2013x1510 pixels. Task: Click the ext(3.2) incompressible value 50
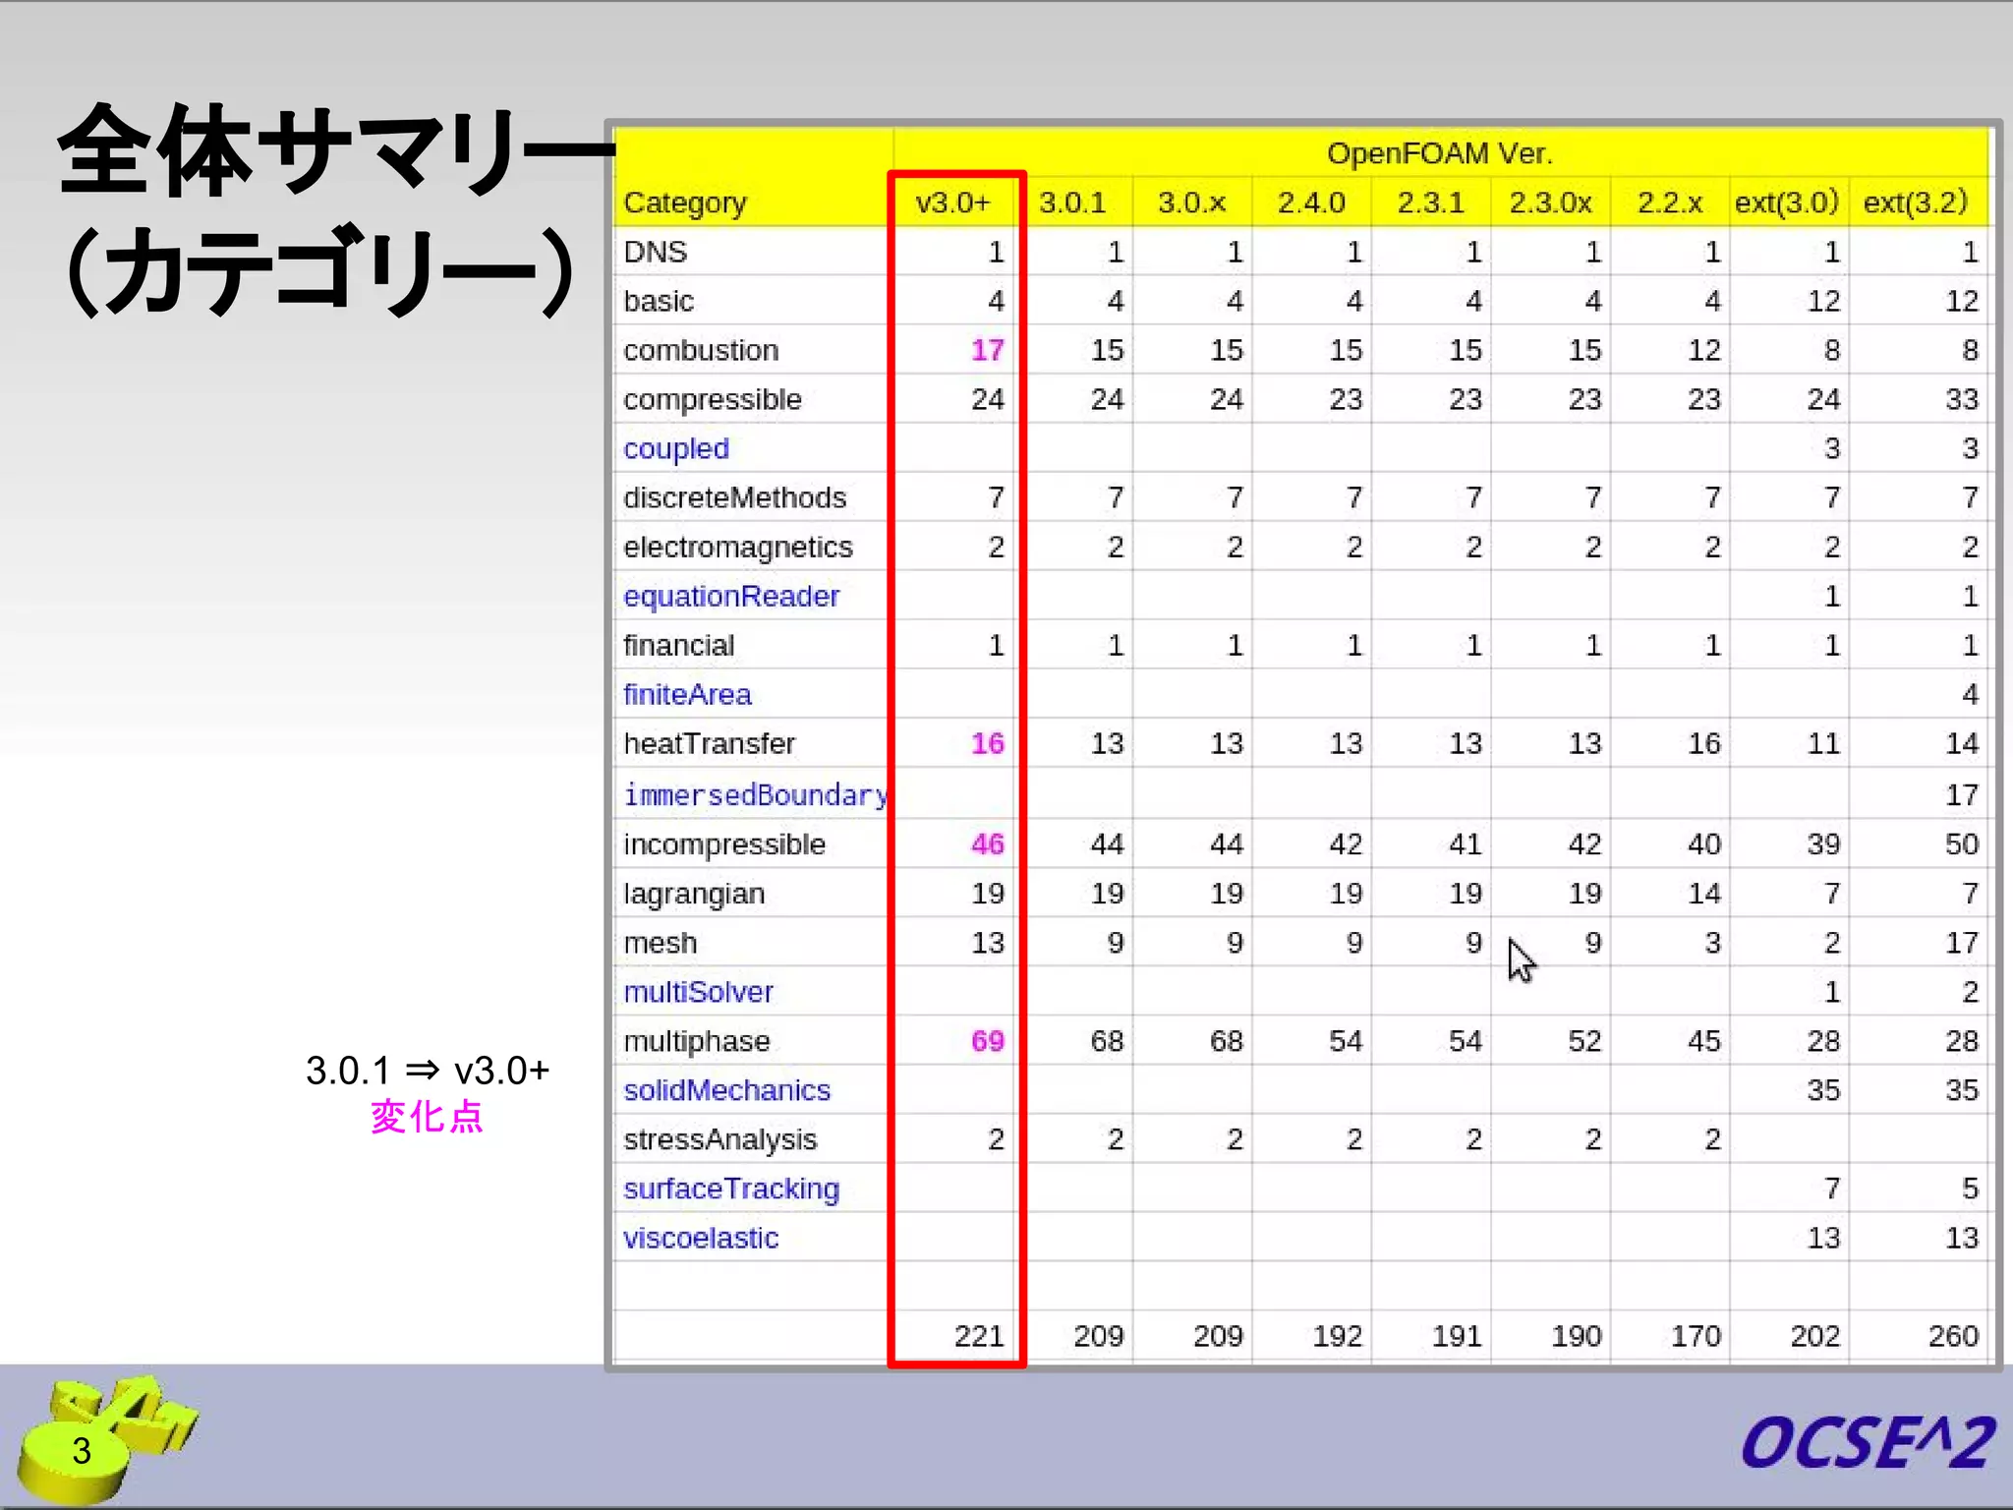(1962, 844)
